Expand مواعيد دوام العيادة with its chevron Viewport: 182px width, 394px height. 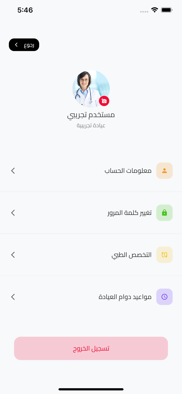tap(13, 297)
